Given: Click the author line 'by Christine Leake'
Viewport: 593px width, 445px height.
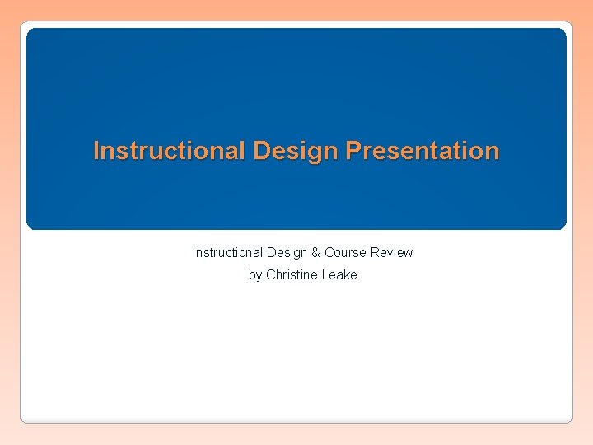Looking at the screenshot, I should pos(302,274).
